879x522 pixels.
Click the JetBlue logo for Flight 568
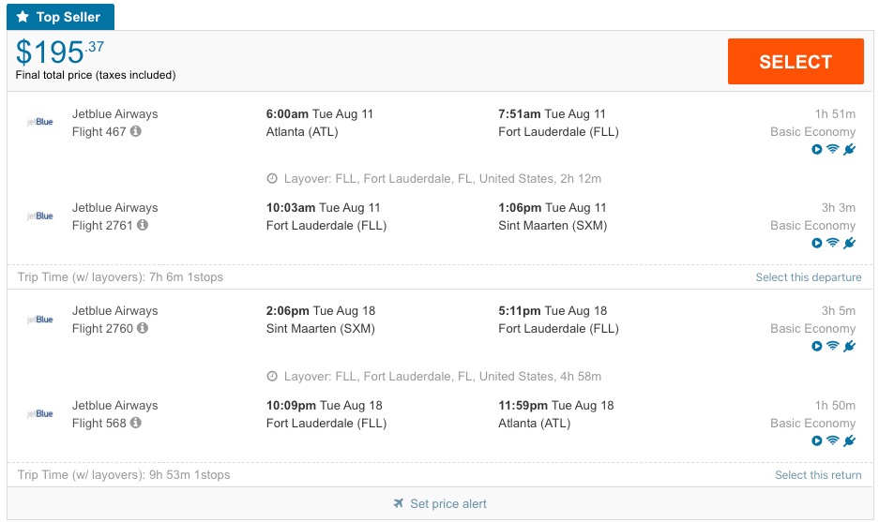click(39, 414)
